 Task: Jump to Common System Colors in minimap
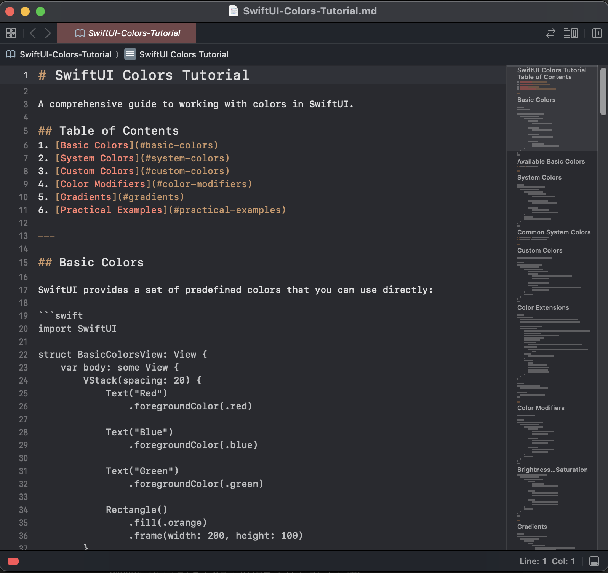point(554,232)
